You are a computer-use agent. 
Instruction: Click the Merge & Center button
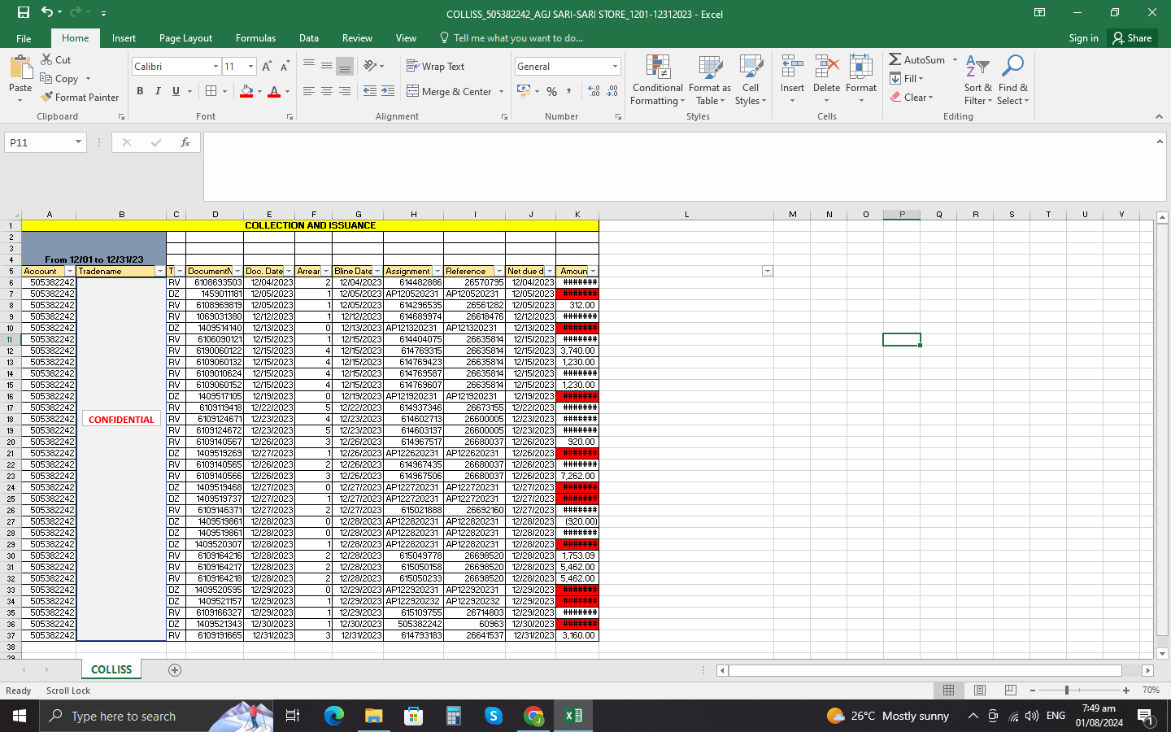tap(449, 92)
